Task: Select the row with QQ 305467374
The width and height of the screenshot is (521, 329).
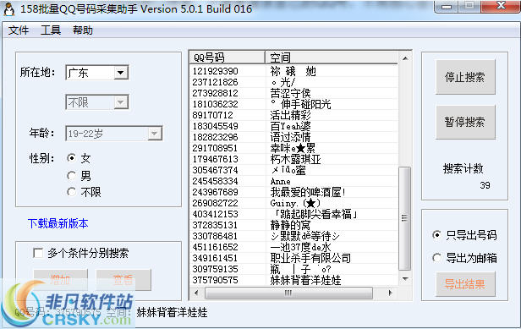Action: 294,170
